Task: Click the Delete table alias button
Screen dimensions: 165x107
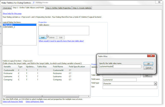Action: point(52,37)
